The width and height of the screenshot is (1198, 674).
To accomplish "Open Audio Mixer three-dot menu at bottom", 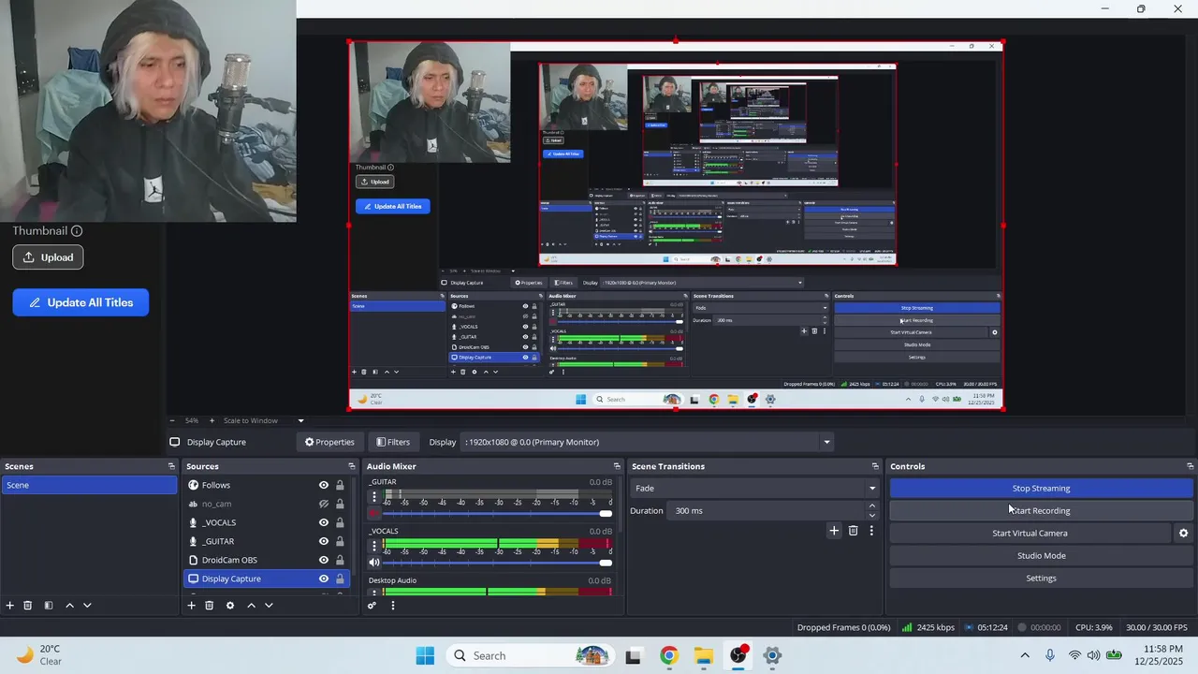I will pos(393,606).
